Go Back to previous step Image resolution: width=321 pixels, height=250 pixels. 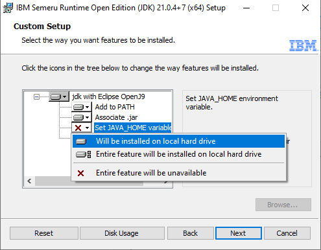click(x=190, y=233)
